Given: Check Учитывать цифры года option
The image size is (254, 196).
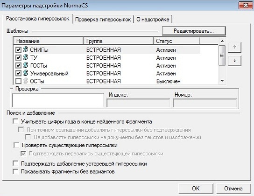Looking at the screenshot, I should [15, 121].
